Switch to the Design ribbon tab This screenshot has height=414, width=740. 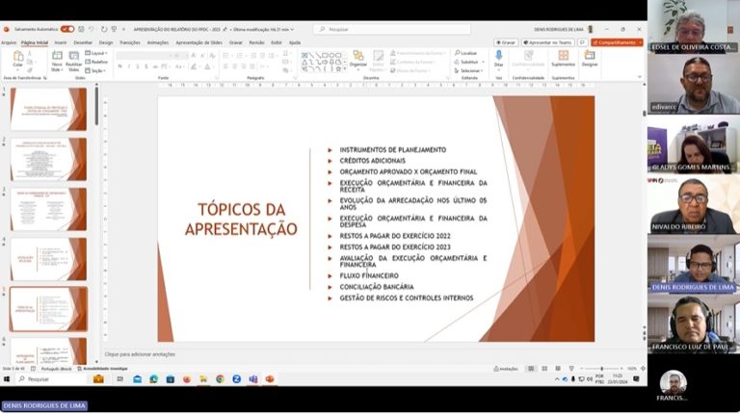[x=105, y=42]
